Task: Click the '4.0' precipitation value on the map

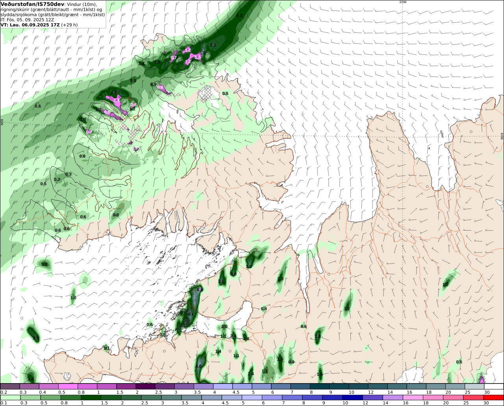Action: click(198, 367)
